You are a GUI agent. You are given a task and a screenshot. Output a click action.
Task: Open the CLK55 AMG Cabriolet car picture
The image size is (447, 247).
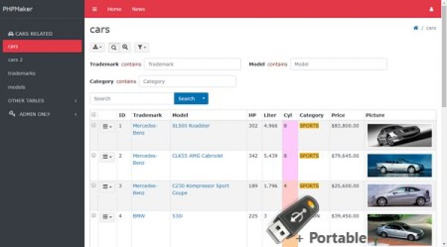pos(400,165)
